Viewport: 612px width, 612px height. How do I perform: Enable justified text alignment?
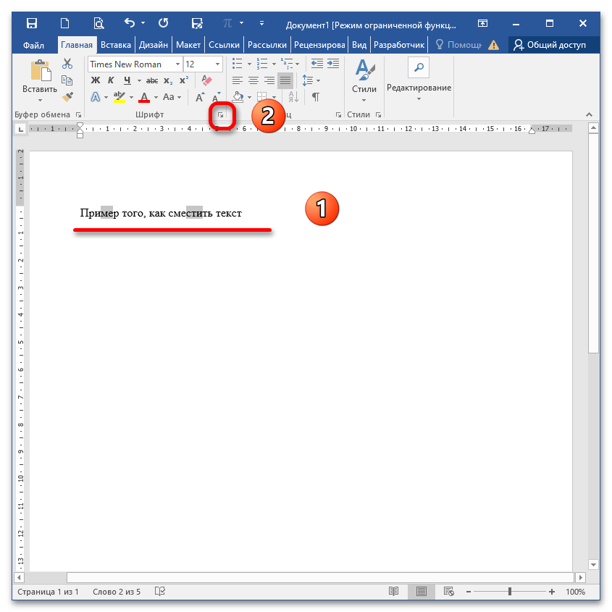point(285,80)
